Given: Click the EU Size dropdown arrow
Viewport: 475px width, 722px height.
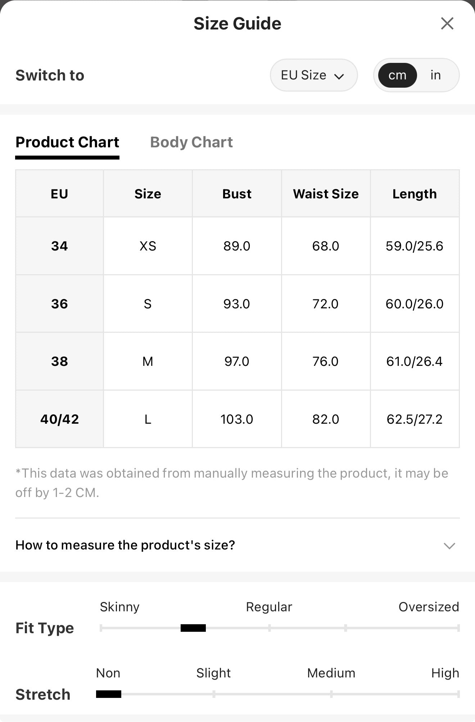Looking at the screenshot, I should tap(339, 76).
